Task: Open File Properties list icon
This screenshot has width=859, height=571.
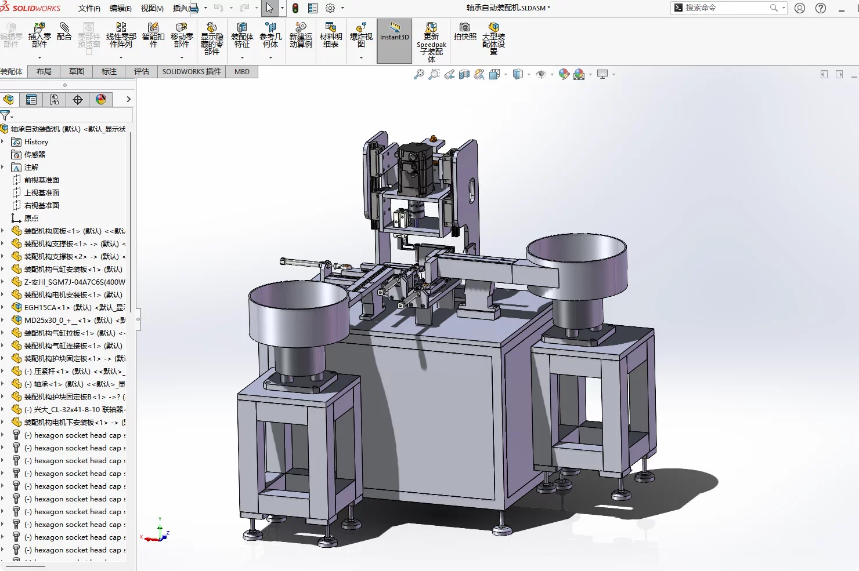Action: 313,8
